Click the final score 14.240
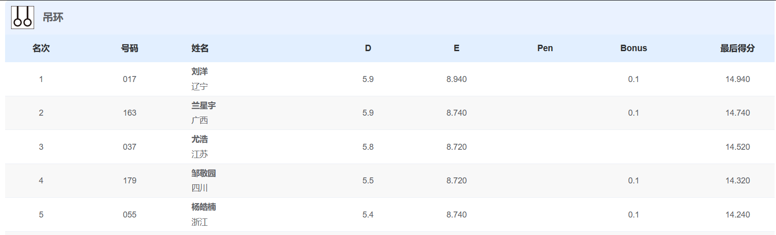Viewport: 776px width, 235px height. 737,215
